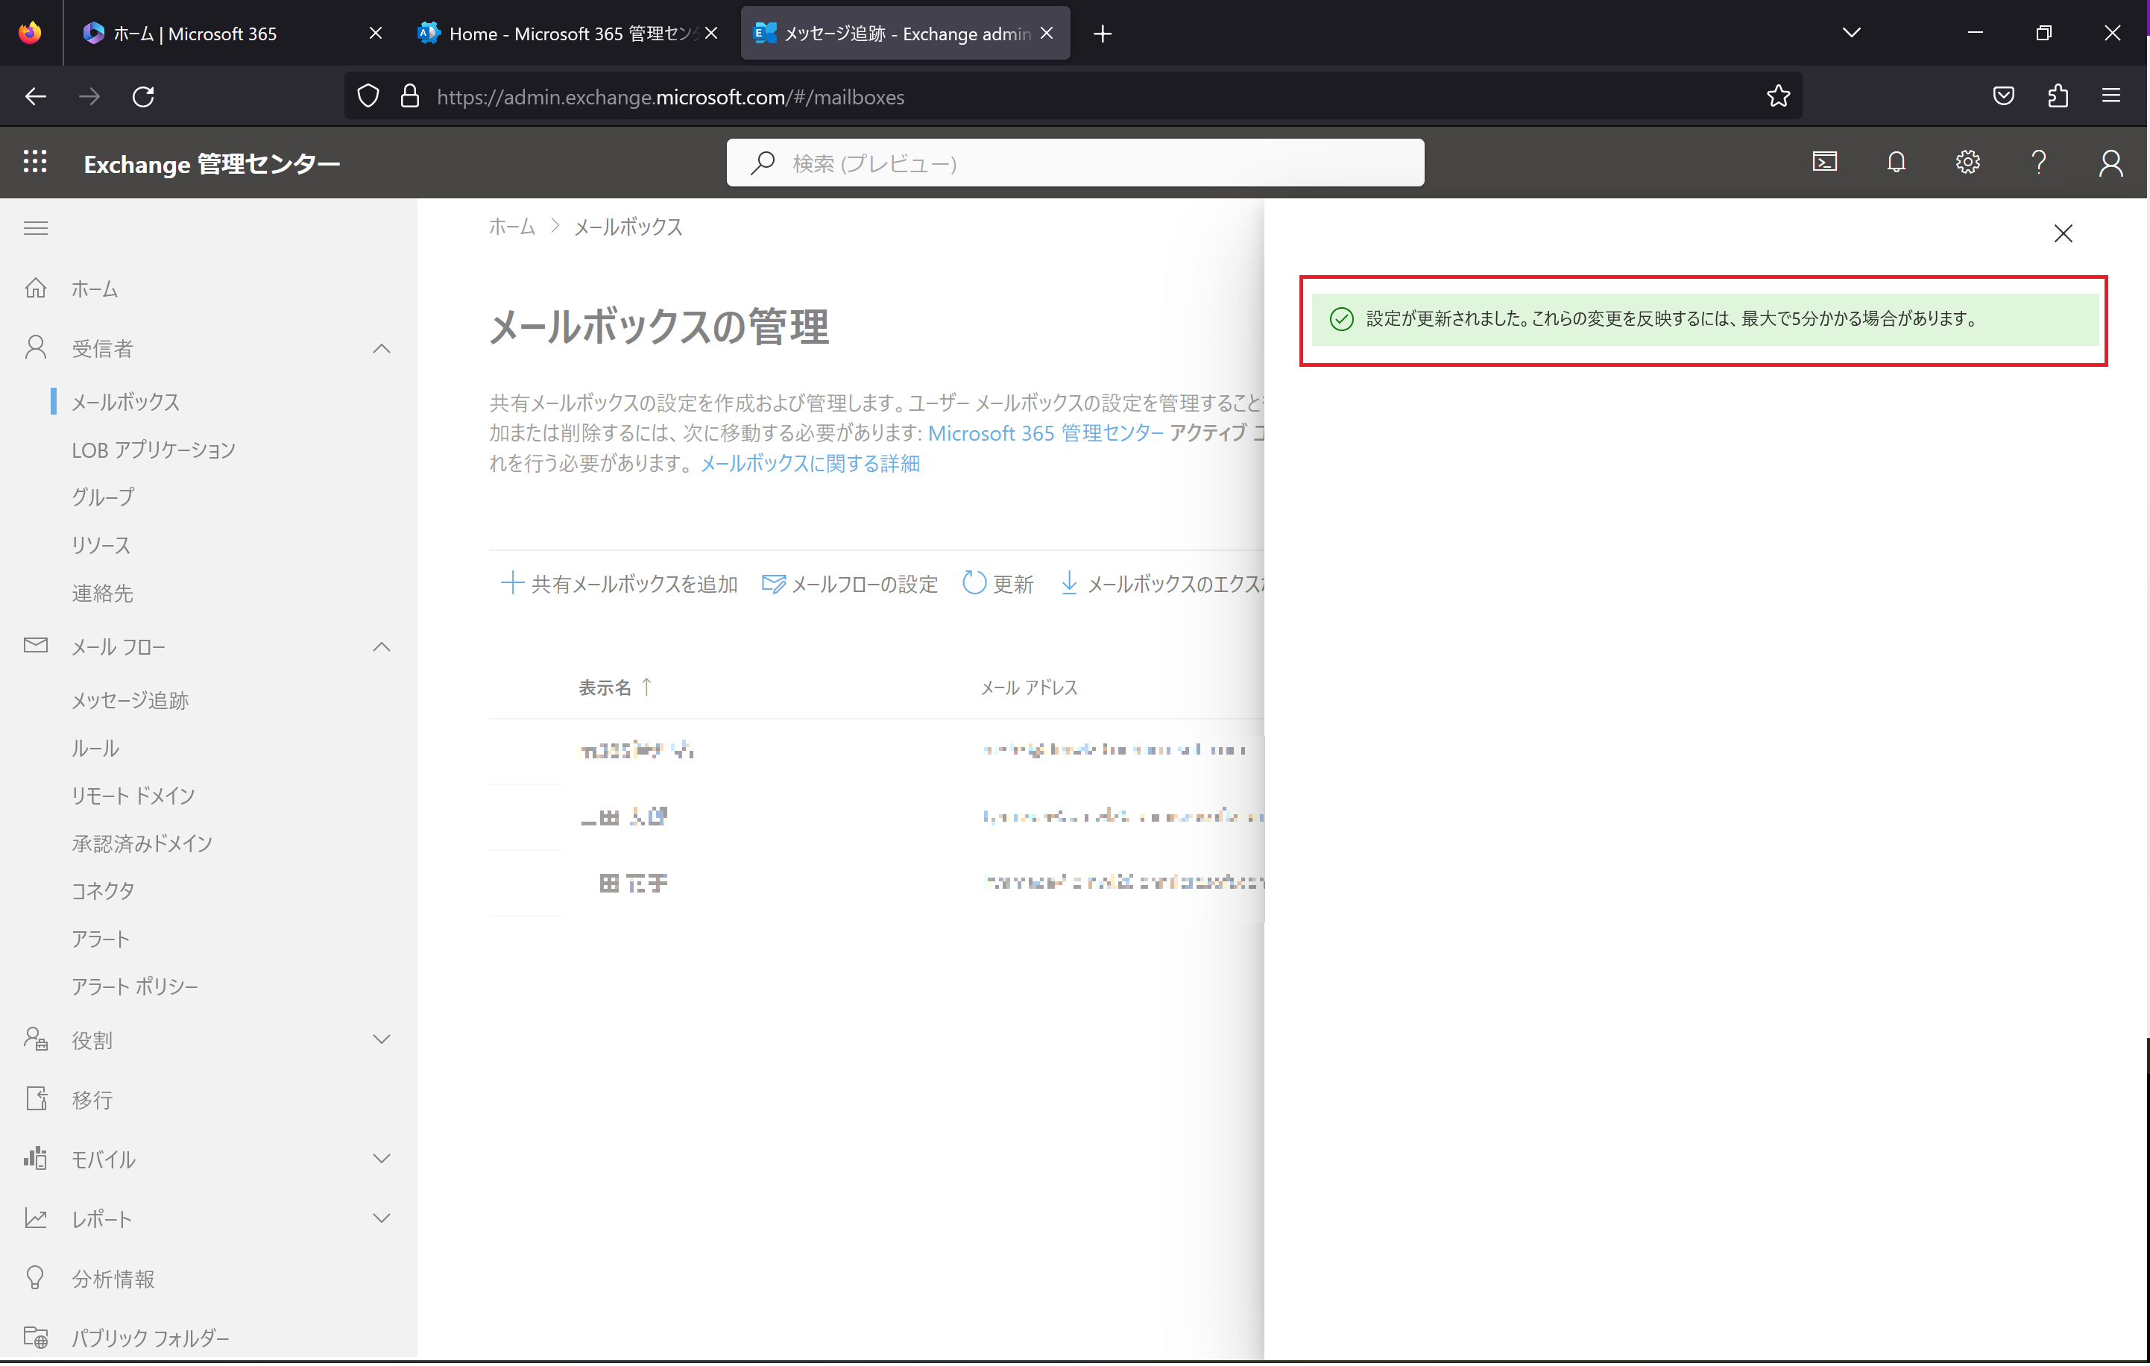
Task: Open the account profile icon
Action: [x=2110, y=163]
